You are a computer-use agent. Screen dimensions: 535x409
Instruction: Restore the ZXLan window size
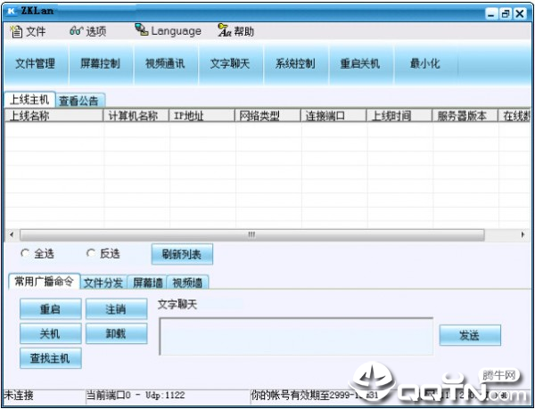pyautogui.click(x=505, y=13)
